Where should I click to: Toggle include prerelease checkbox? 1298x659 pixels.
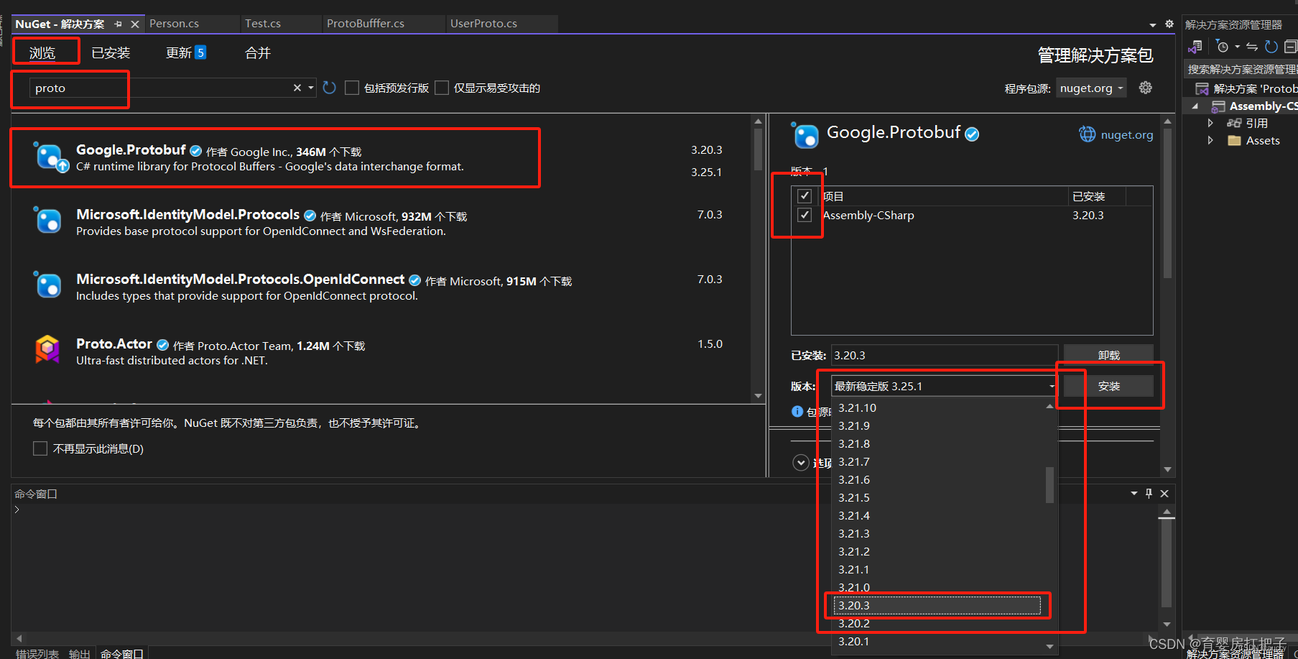tap(352, 88)
